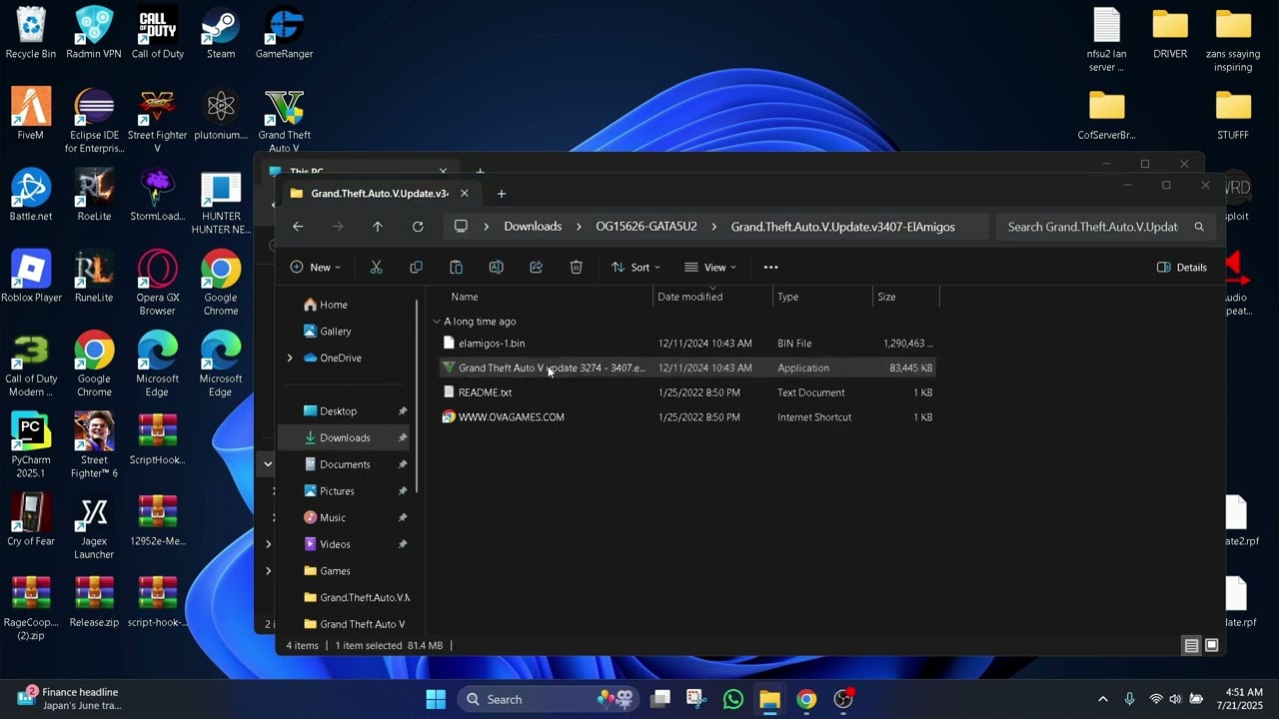
Task: Open Videos in the navigation pane
Action: click(x=335, y=544)
